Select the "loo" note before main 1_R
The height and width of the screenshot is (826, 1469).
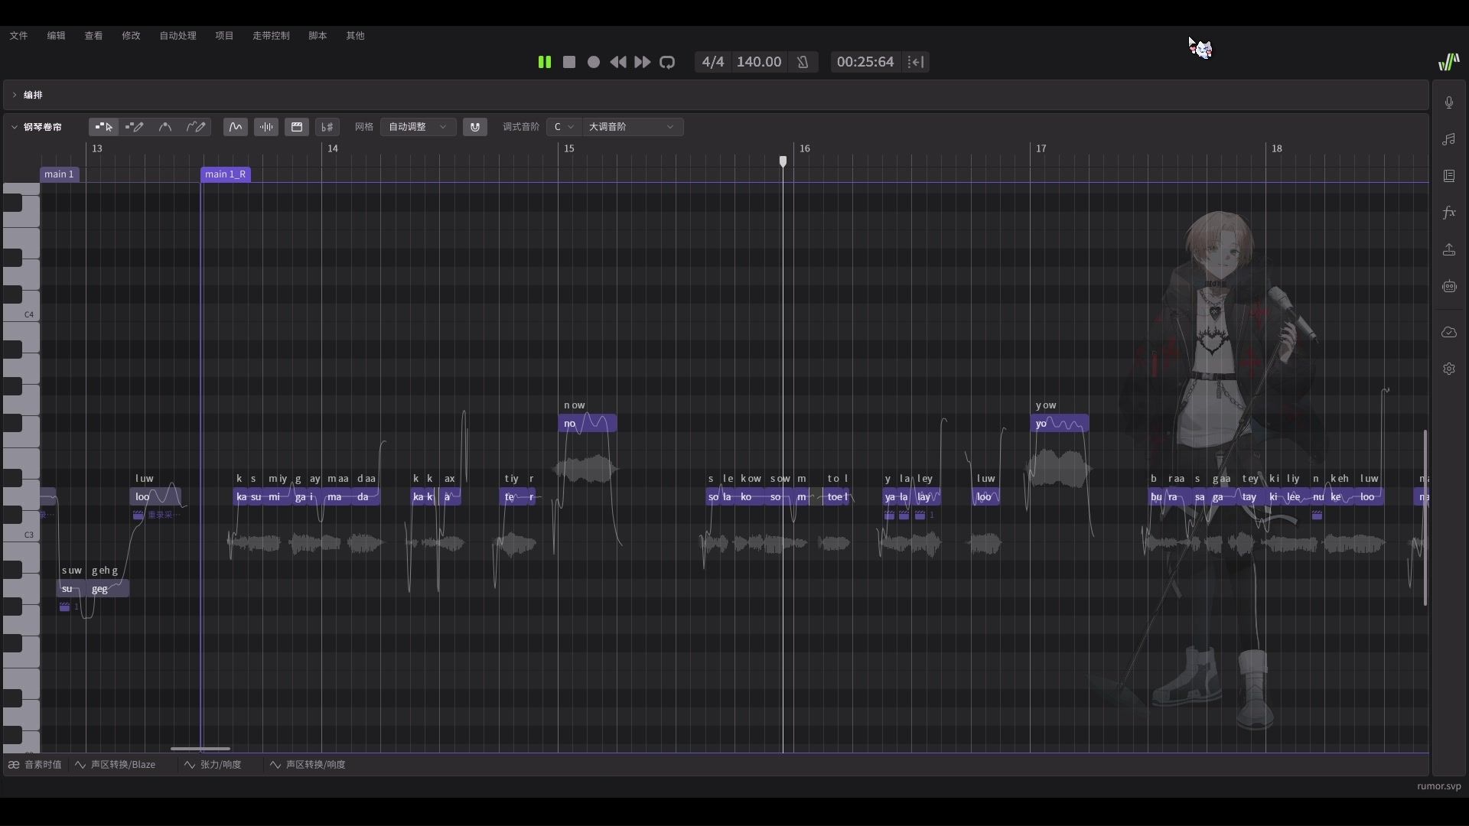pos(155,497)
